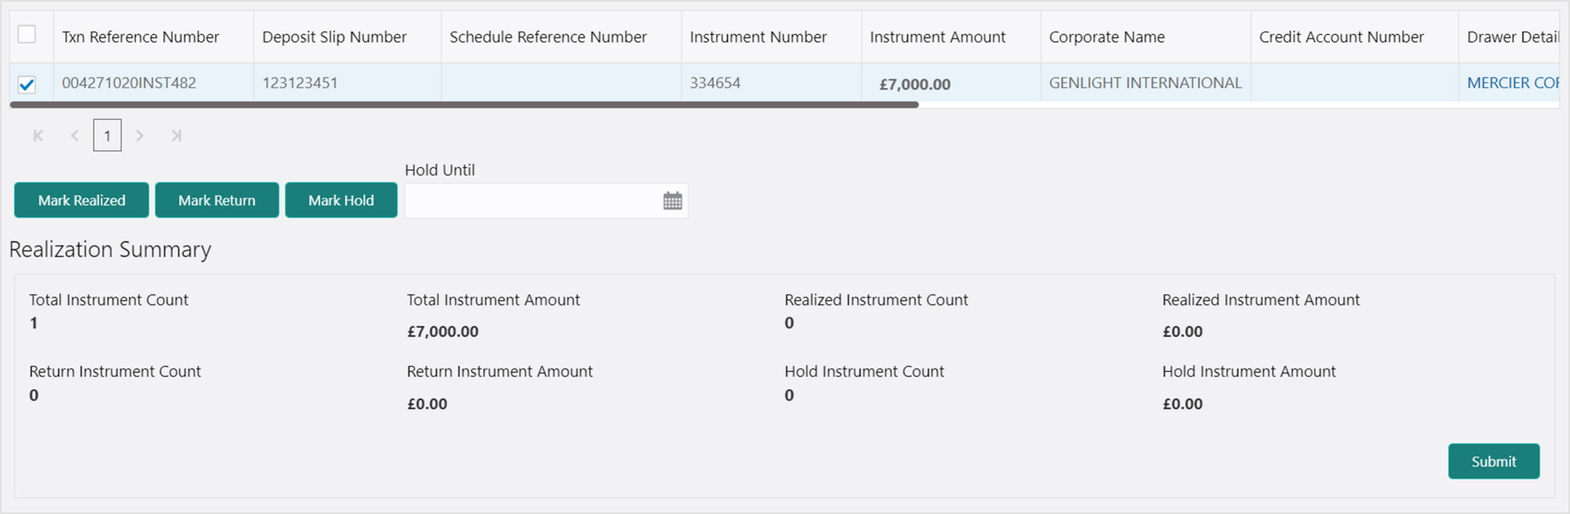
Task: Select deposit slip 123123451 cell
Action: (347, 83)
